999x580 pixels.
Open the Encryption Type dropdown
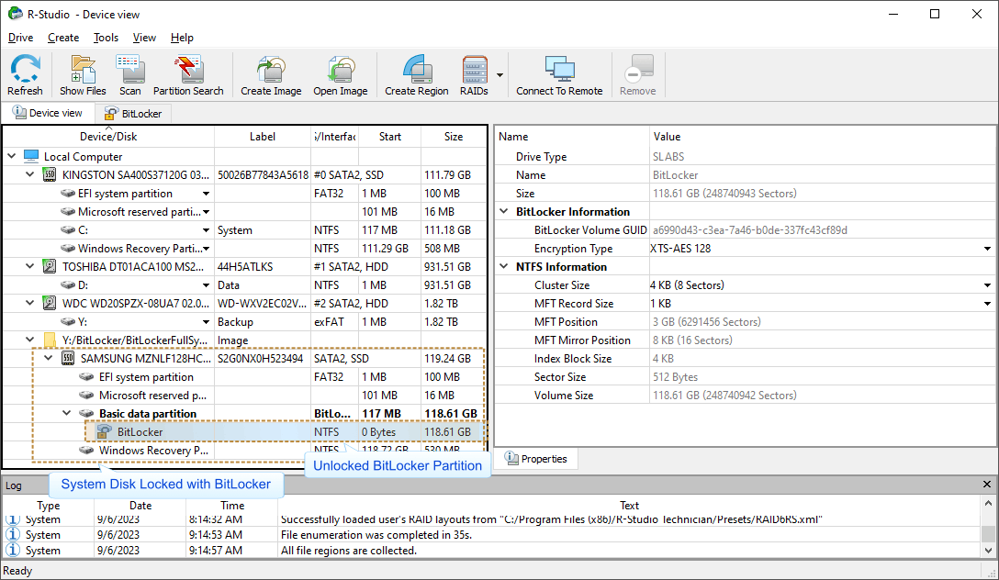coord(988,249)
